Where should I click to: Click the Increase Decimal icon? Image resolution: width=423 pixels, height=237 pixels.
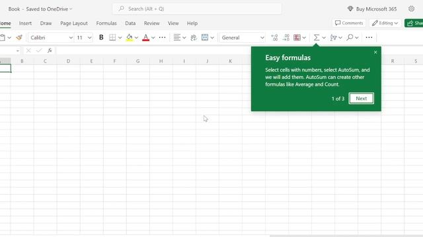click(x=274, y=38)
